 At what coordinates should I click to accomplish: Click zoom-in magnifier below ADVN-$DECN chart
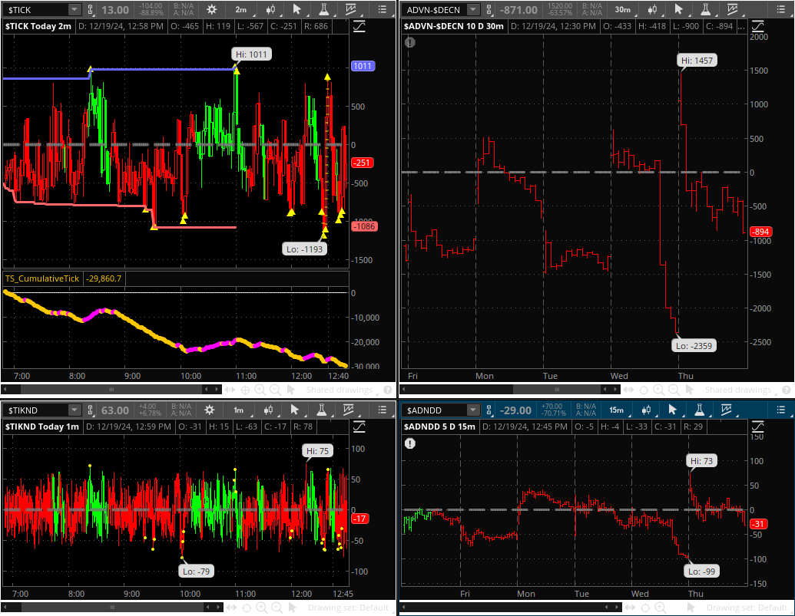[658, 390]
